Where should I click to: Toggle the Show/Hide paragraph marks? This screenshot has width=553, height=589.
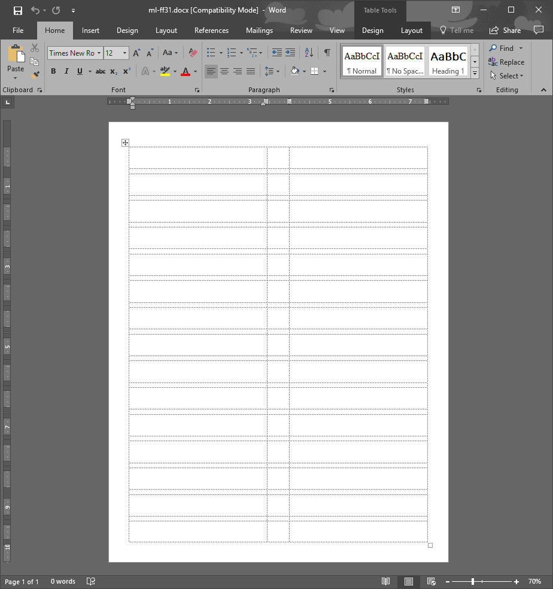click(326, 53)
